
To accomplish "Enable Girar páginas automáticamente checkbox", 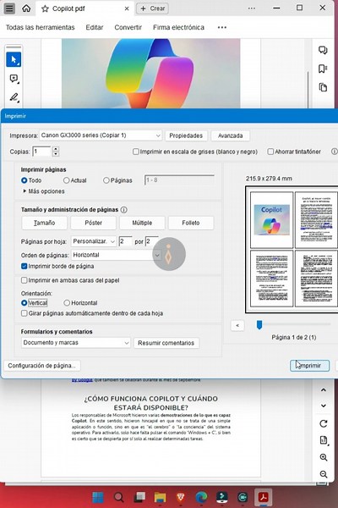I will (25, 313).
